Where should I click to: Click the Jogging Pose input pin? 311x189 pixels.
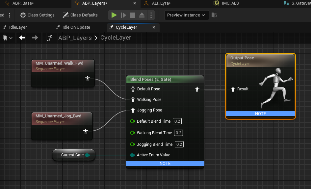(x=133, y=110)
